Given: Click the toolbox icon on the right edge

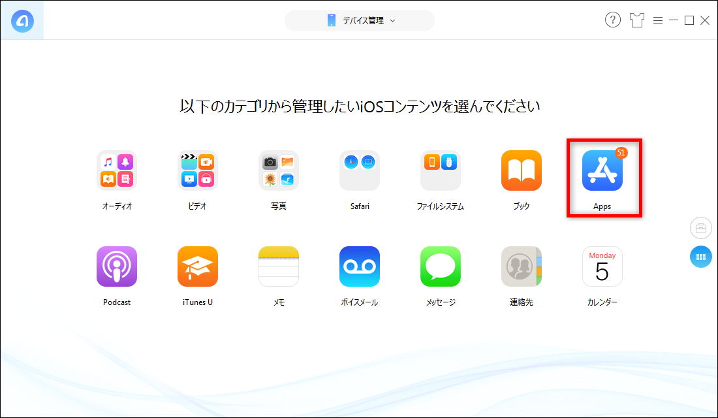Looking at the screenshot, I should [x=700, y=228].
